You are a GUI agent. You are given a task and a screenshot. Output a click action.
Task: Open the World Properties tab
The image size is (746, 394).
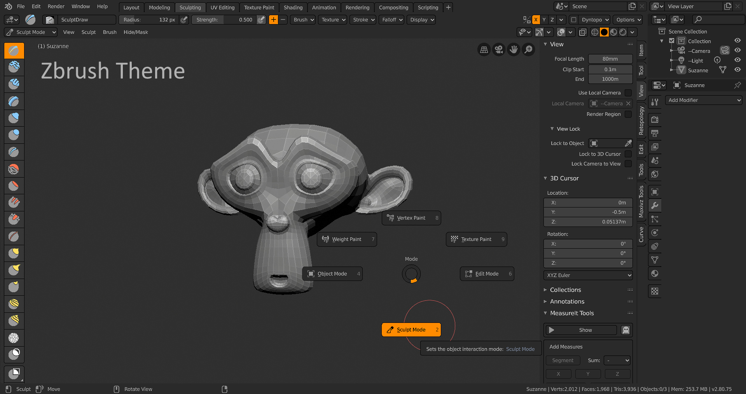click(655, 174)
